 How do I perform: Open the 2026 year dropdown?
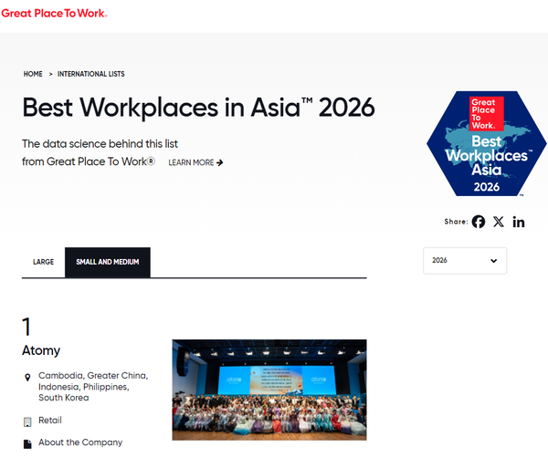(465, 261)
